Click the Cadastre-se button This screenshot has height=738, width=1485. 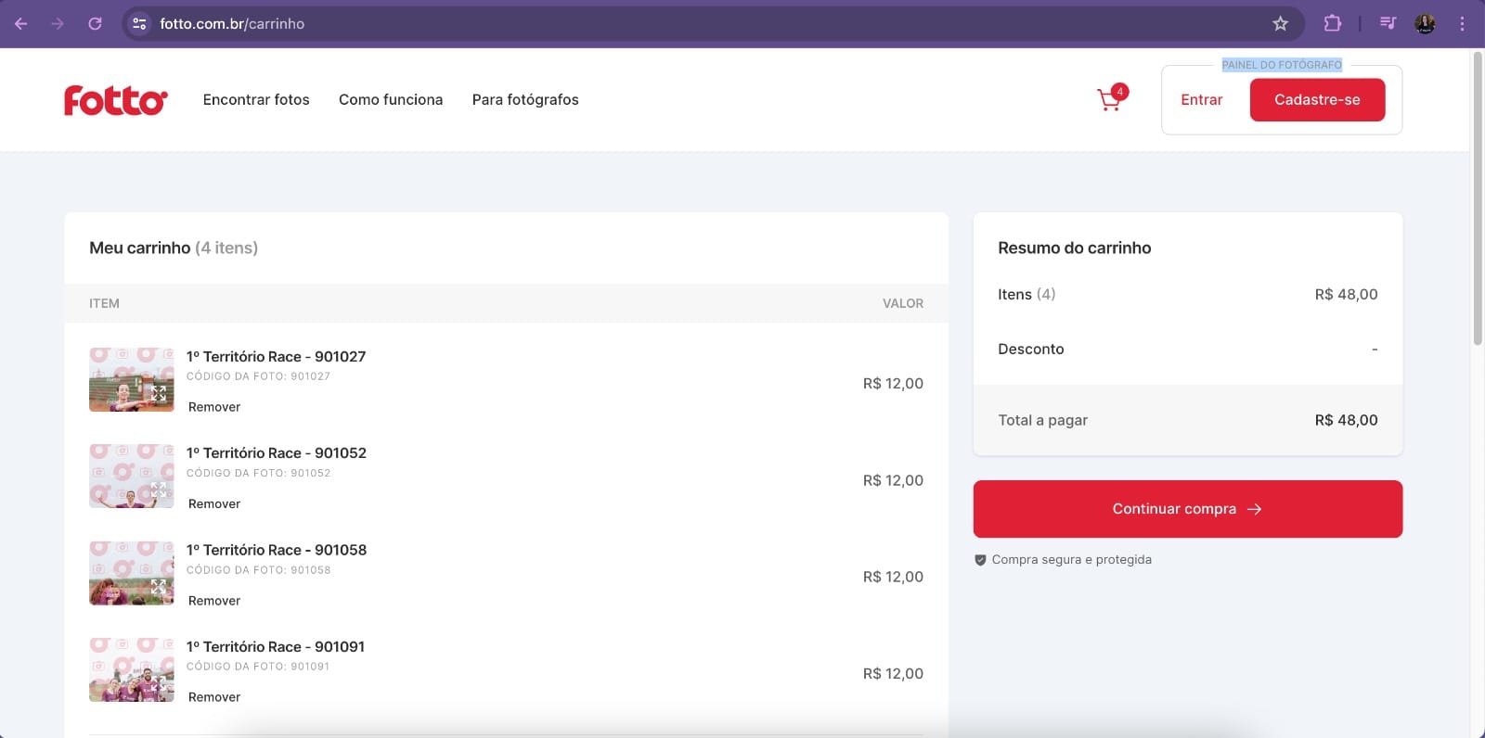pos(1317,99)
